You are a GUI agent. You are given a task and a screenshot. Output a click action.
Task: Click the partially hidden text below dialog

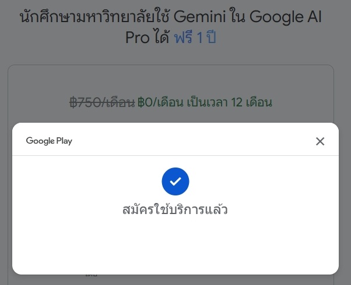92,275
